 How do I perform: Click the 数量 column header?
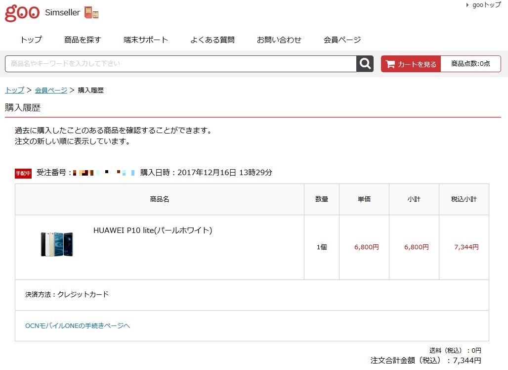point(322,199)
